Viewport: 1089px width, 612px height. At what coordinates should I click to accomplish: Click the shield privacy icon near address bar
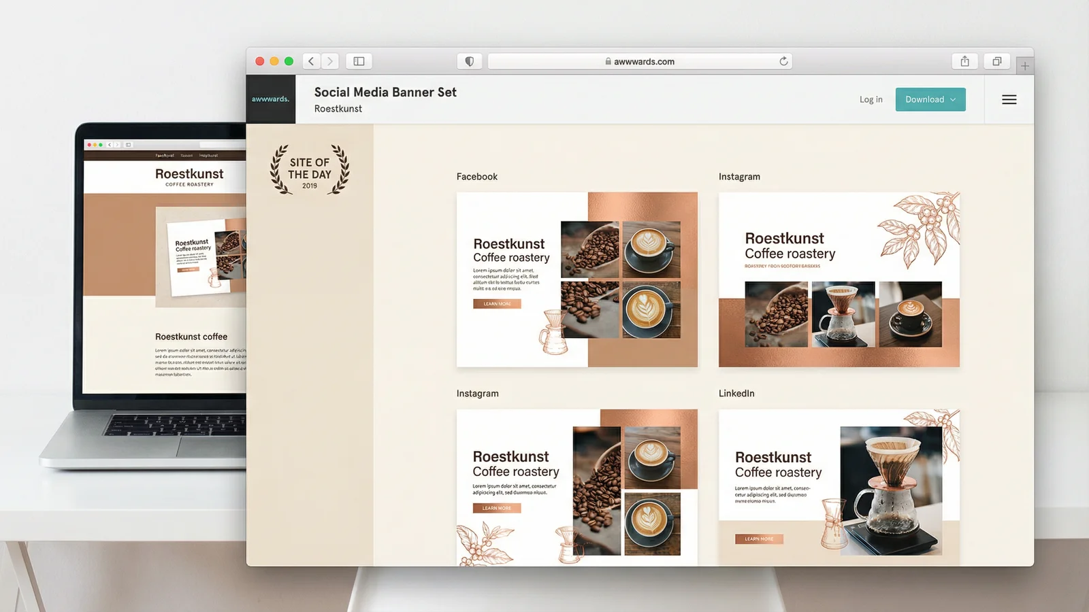tap(470, 61)
